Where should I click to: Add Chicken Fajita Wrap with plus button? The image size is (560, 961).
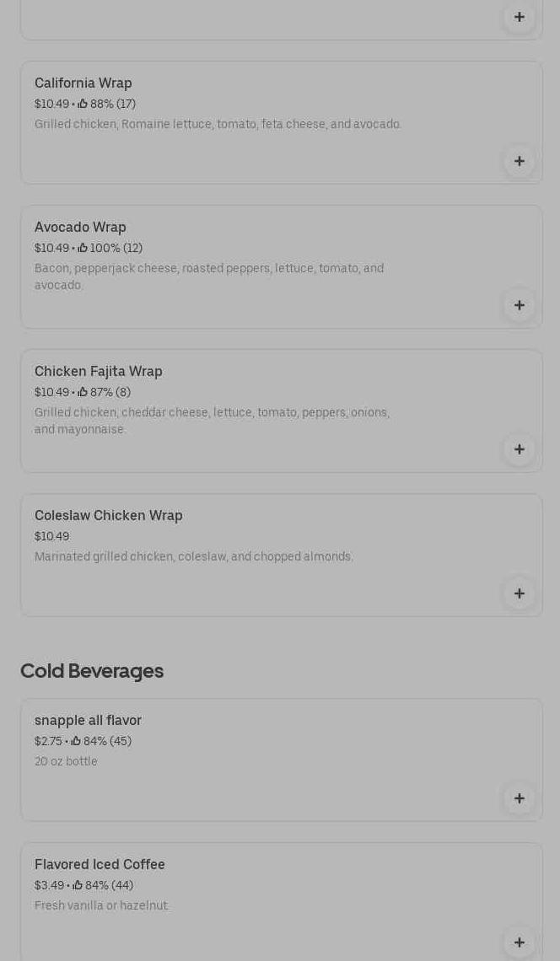(x=519, y=449)
